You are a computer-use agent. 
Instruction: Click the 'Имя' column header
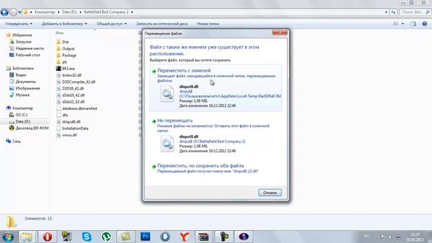(59, 33)
